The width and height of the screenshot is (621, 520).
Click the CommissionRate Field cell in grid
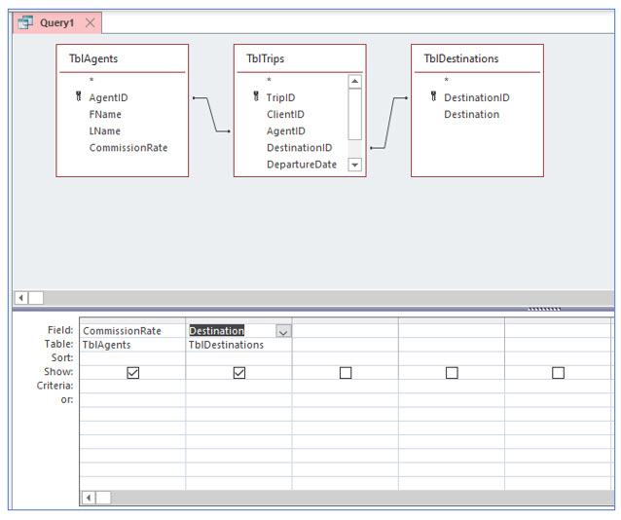132,331
